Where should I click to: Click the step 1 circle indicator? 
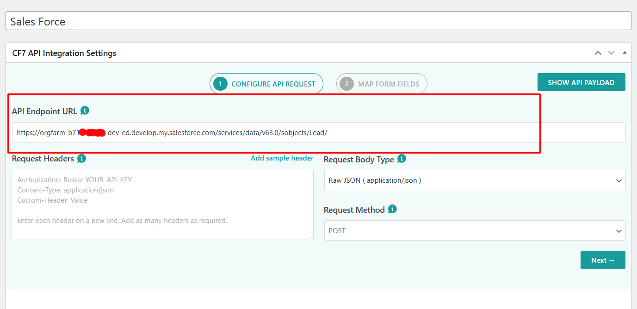pyautogui.click(x=221, y=83)
